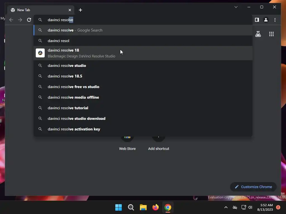This screenshot has height=214, width=286.
Task: Select 'davinci resolve 18.5' suggestion
Action: click(x=143, y=76)
